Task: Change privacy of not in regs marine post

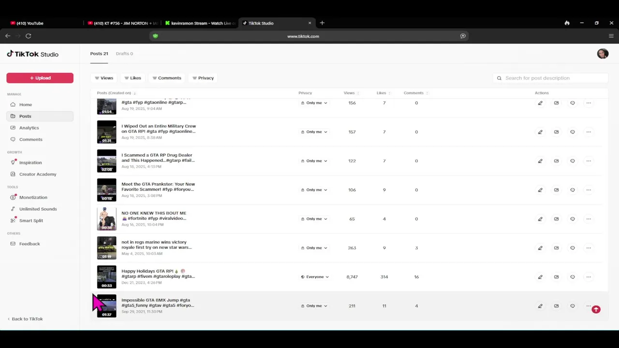Action: point(314,248)
